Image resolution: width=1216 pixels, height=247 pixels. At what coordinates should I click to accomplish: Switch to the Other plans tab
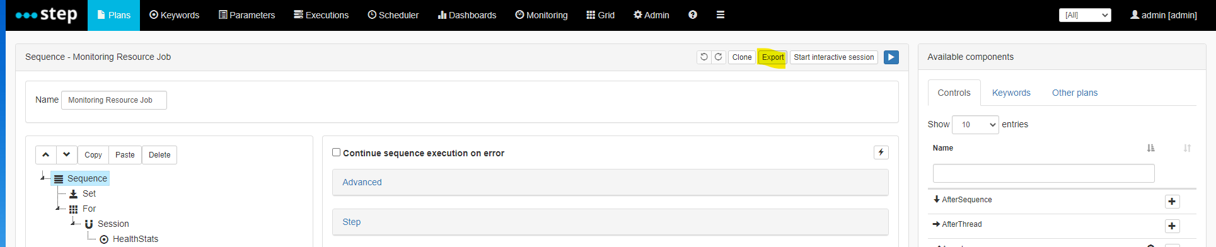(1075, 93)
